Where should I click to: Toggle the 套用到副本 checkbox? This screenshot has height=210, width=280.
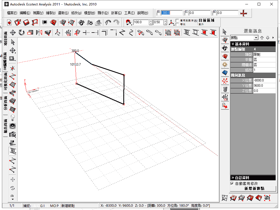pyautogui.click(x=177, y=21)
